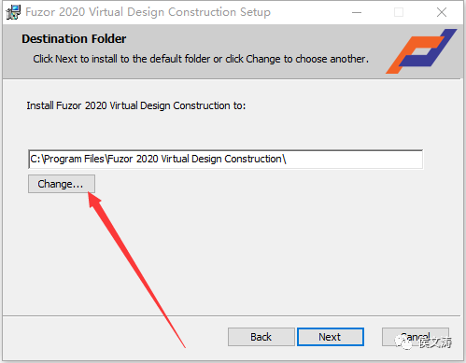Click the empty white space in the path field
The height and width of the screenshot is (363, 466).
[353, 160]
